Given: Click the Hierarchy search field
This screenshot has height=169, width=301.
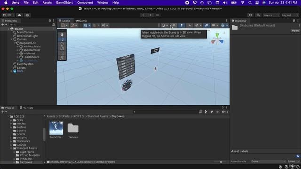Looking at the screenshot, I should click(30, 25).
